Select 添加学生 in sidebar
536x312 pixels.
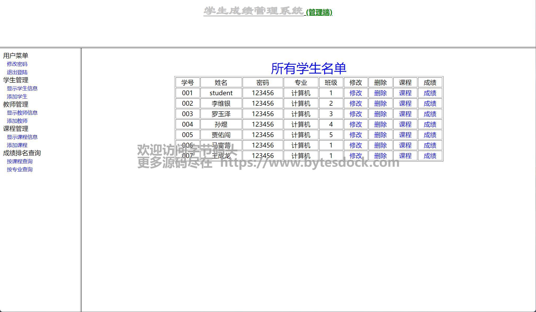click(x=17, y=97)
